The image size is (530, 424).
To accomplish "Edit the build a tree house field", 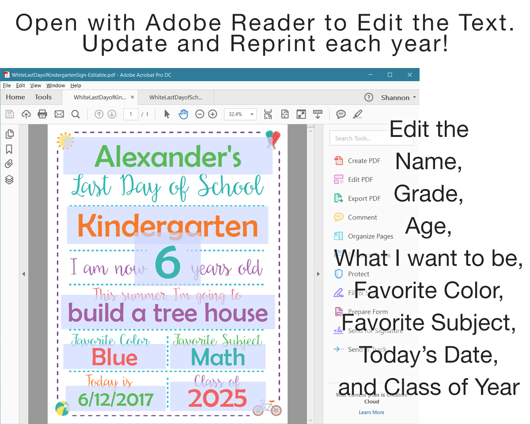I will [x=168, y=312].
